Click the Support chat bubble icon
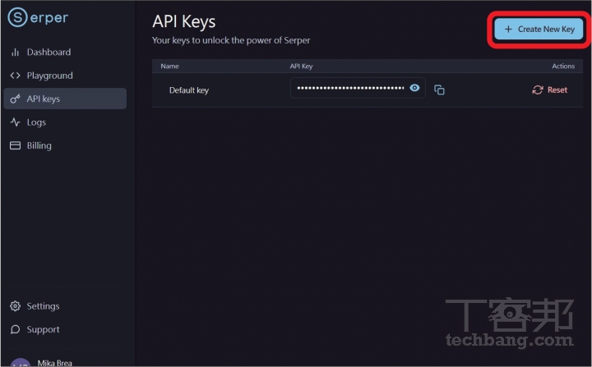The height and width of the screenshot is (367, 592). coord(15,329)
